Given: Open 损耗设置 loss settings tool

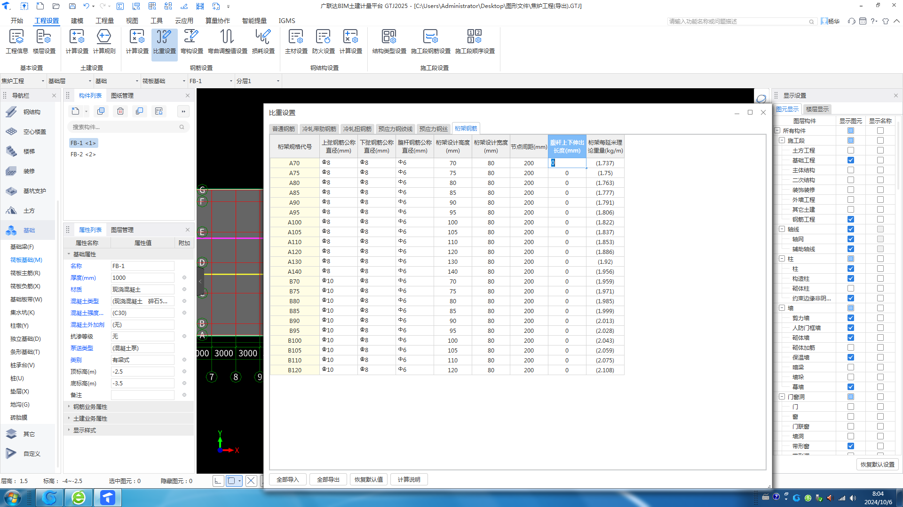Looking at the screenshot, I should (263, 41).
